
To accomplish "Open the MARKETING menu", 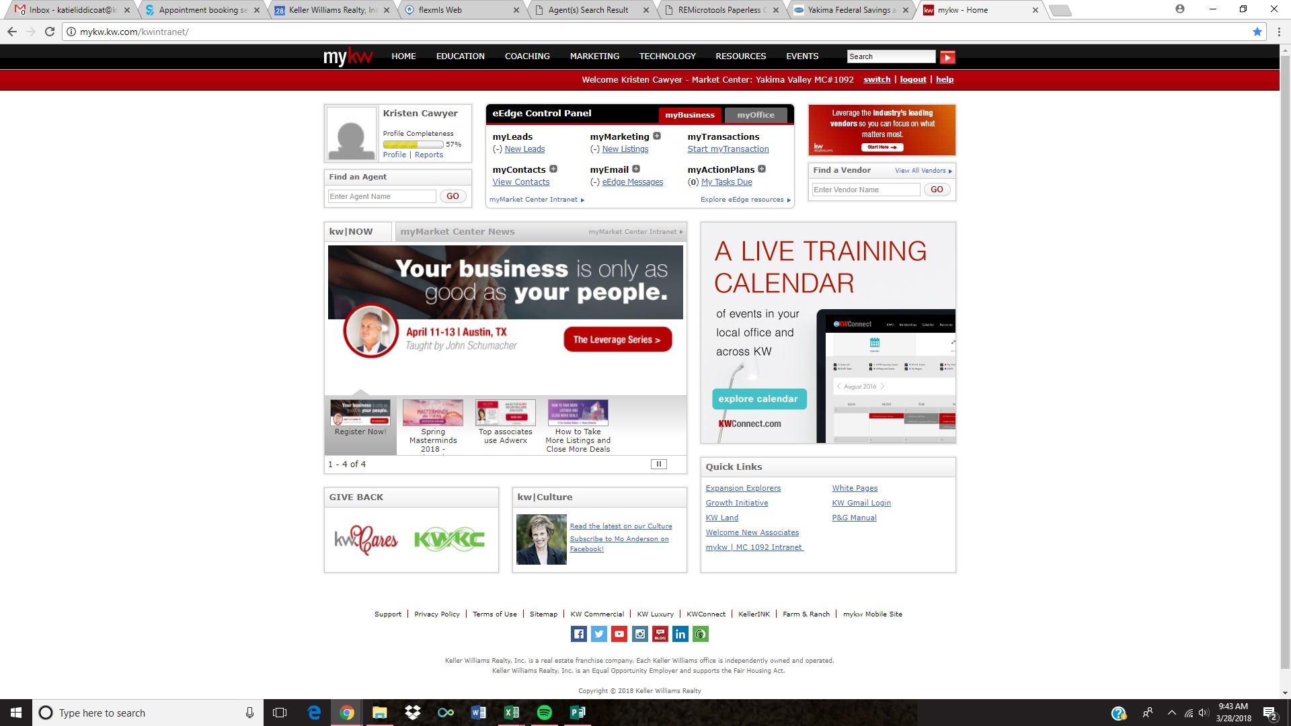I will point(594,56).
